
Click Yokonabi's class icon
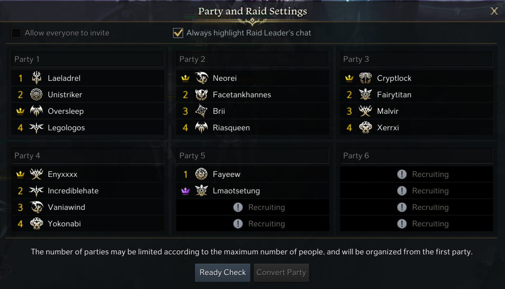37,224
